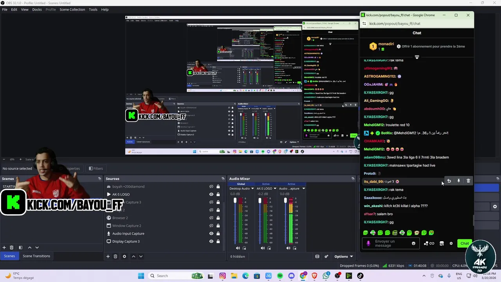The width and height of the screenshot is (501, 282).
Task: Expand the Options dropdown in Audio Mixer
Action: (344, 257)
